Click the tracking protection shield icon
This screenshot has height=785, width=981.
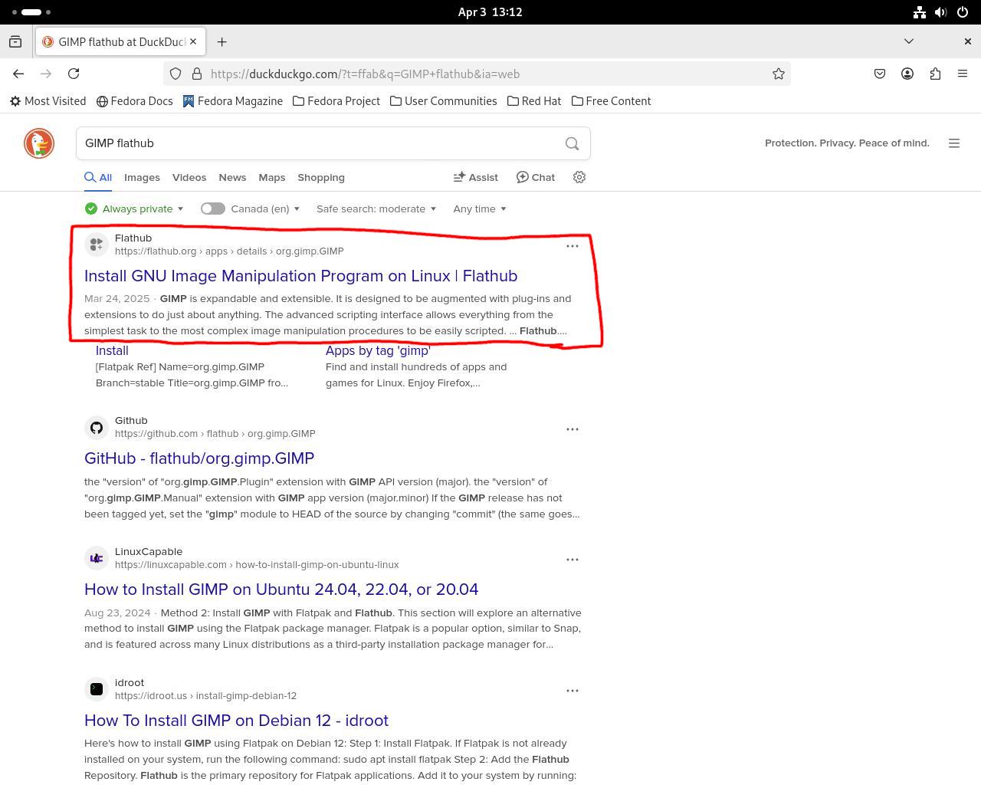point(176,74)
